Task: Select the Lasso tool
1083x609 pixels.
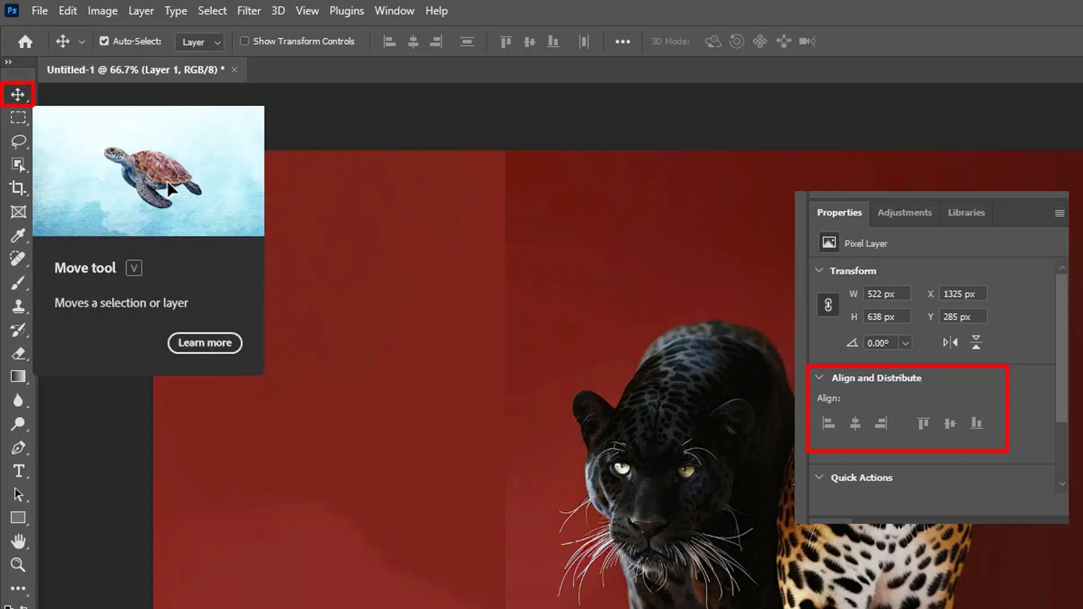Action: pyautogui.click(x=18, y=142)
